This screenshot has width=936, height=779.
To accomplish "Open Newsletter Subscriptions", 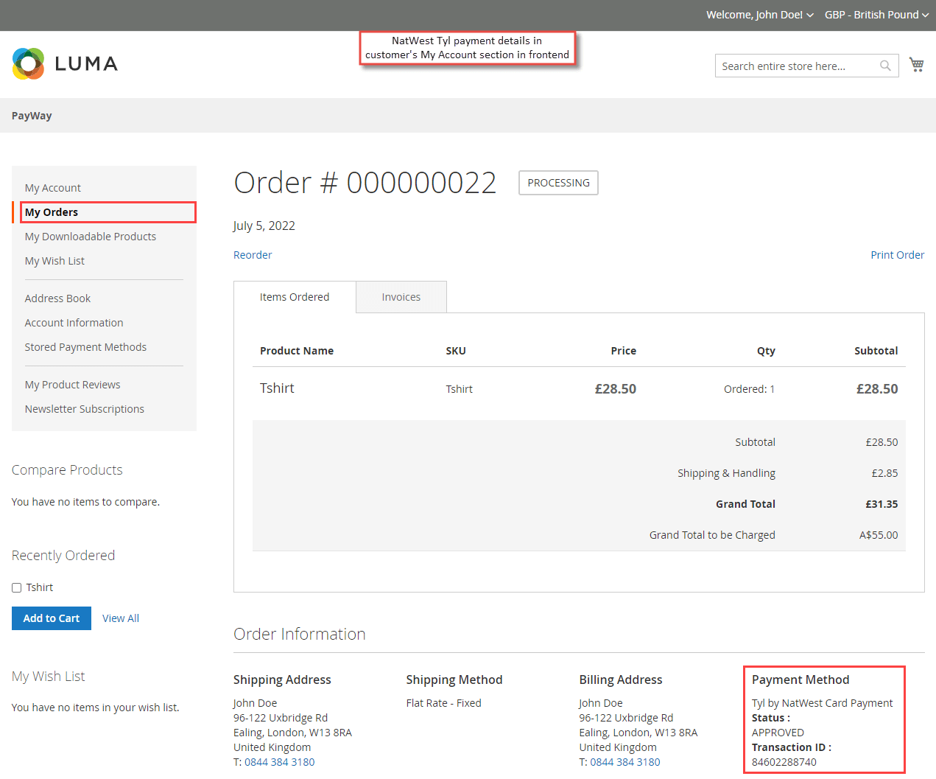I will (85, 409).
